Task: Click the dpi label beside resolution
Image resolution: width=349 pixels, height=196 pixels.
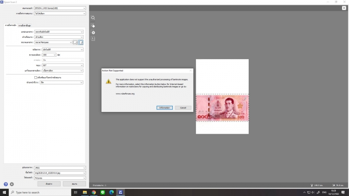Action: [58, 55]
